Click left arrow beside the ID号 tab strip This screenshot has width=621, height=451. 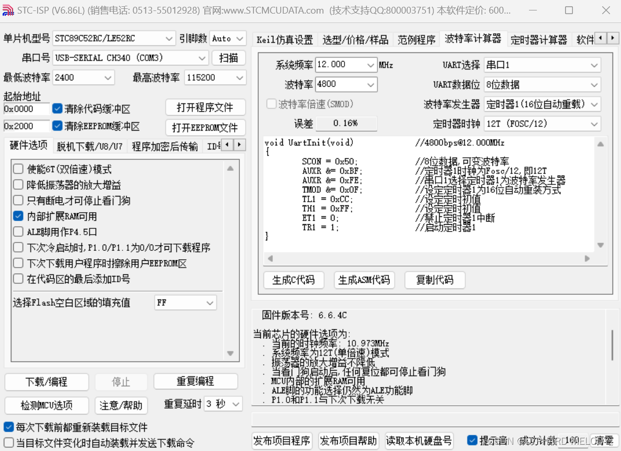point(226,146)
